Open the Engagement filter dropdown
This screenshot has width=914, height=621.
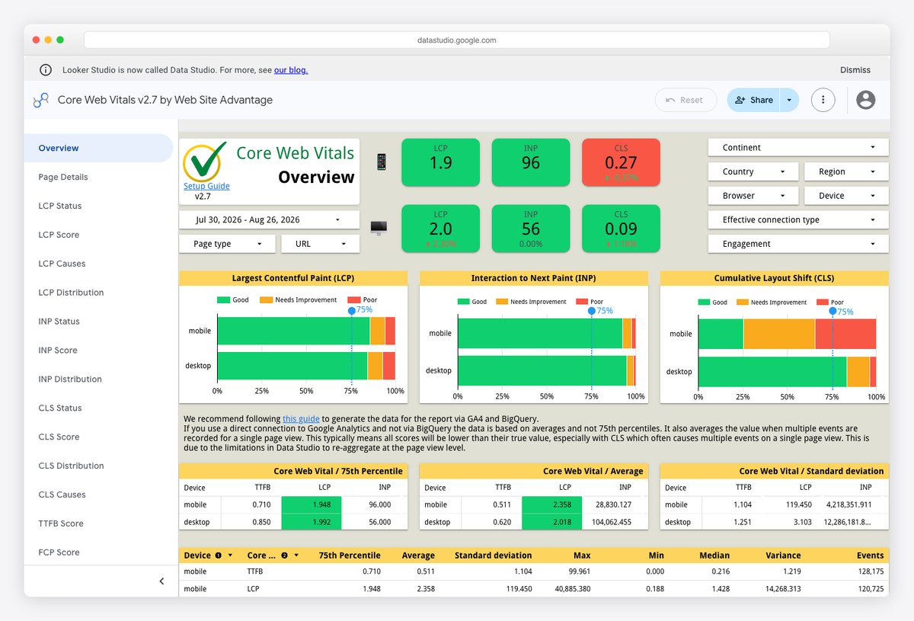(798, 244)
